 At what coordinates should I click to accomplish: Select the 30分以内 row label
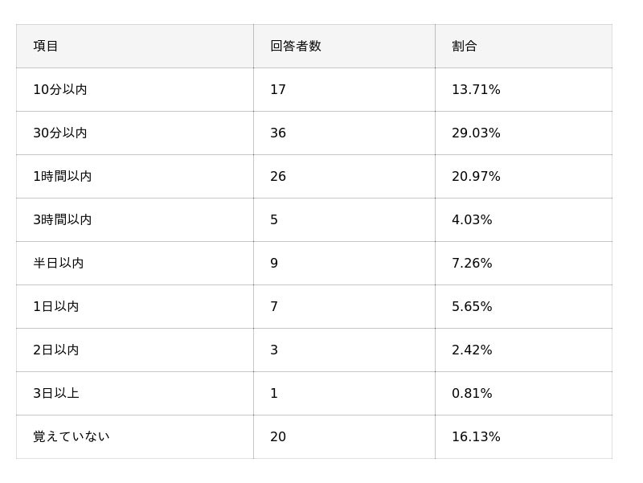[x=60, y=133]
